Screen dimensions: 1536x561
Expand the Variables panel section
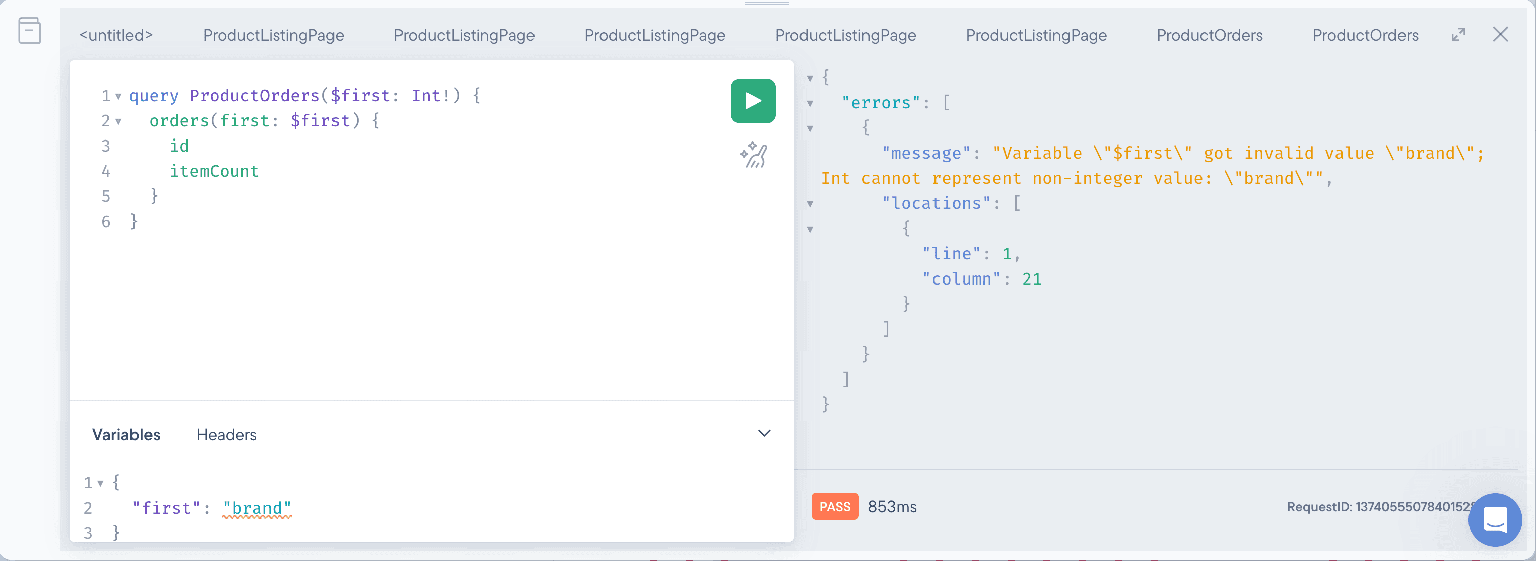(x=764, y=433)
